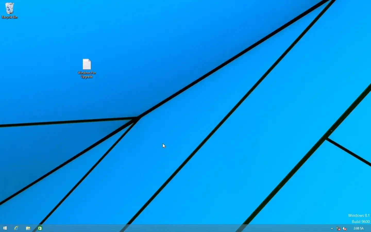The width and height of the screenshot is (371, 232).
Task: Open the Start menu button
Action: point(5,228)
